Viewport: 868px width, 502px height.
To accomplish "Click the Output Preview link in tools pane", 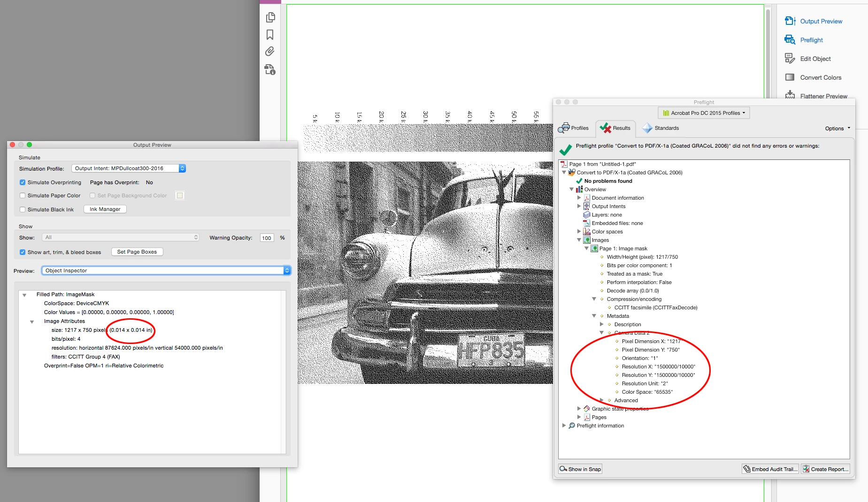I will click(821, 21).
